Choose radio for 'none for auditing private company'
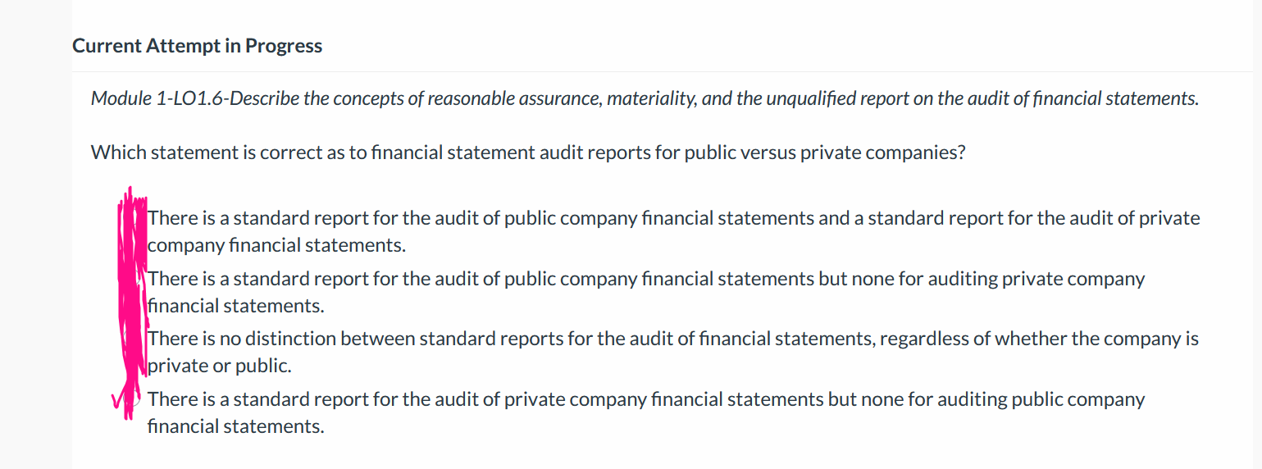Image resolution: width=1262 pixels, height=469 pixels. [134, 280]
